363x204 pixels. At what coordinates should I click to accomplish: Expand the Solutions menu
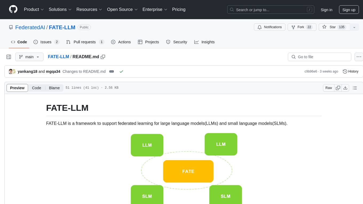coord(60,9)
